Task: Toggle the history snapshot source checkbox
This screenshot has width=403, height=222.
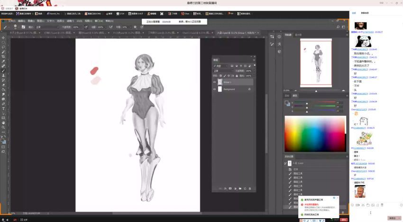Action: [x=285, y=164]
